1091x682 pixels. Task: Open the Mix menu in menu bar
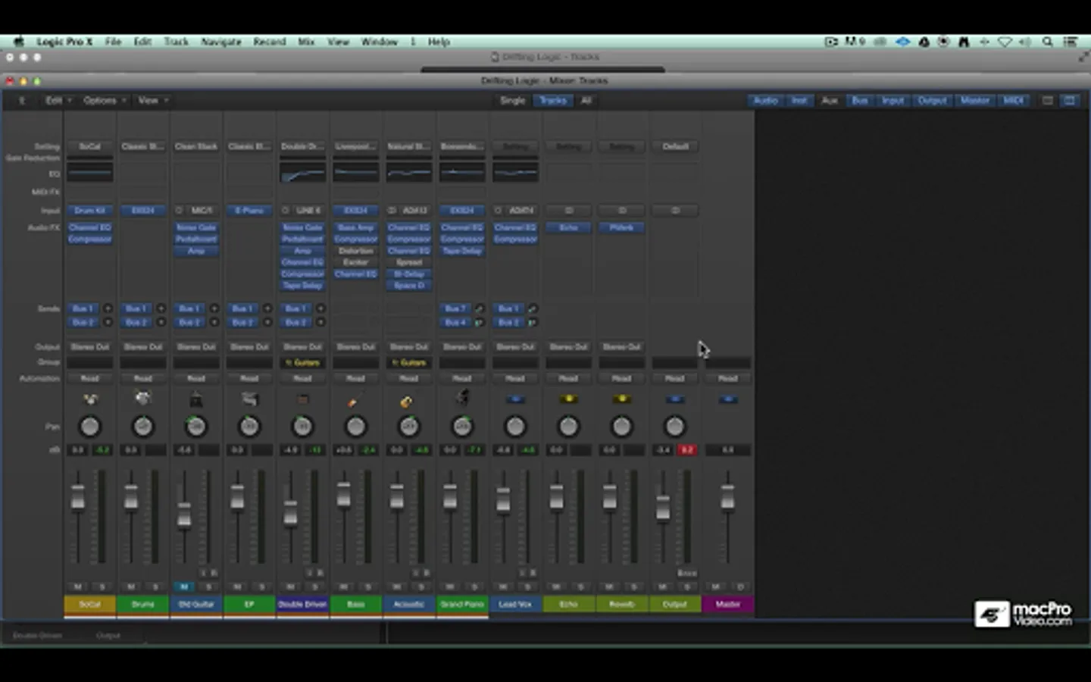pos(306,42)
